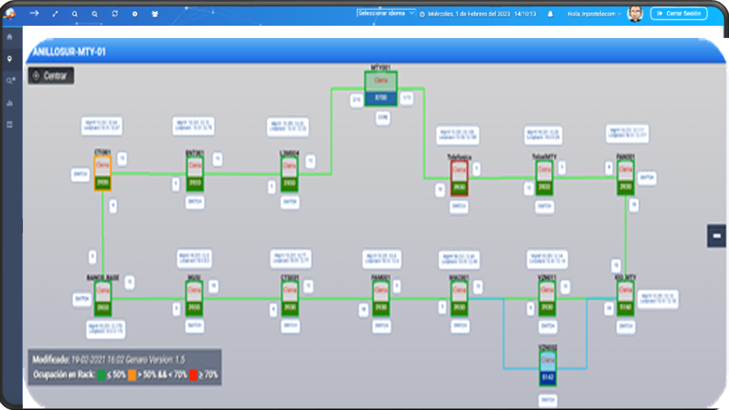The image size is (729, 410).
Task: Click the notification bell icon
Action: coord(550,14)
